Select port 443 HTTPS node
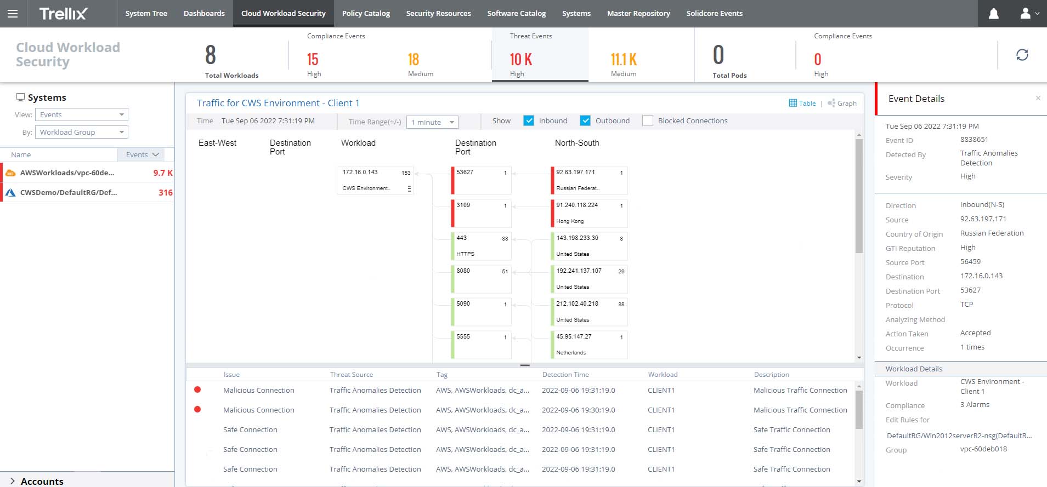Image resolution: width=1047 pixels, height=487 pixels. pyautogui.click(x=481, y=246)
